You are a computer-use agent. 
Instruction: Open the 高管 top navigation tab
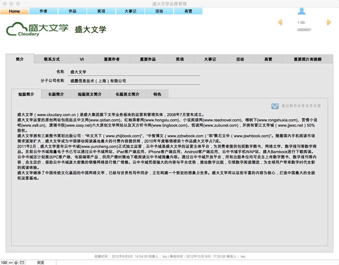click(x=188, y=11)
